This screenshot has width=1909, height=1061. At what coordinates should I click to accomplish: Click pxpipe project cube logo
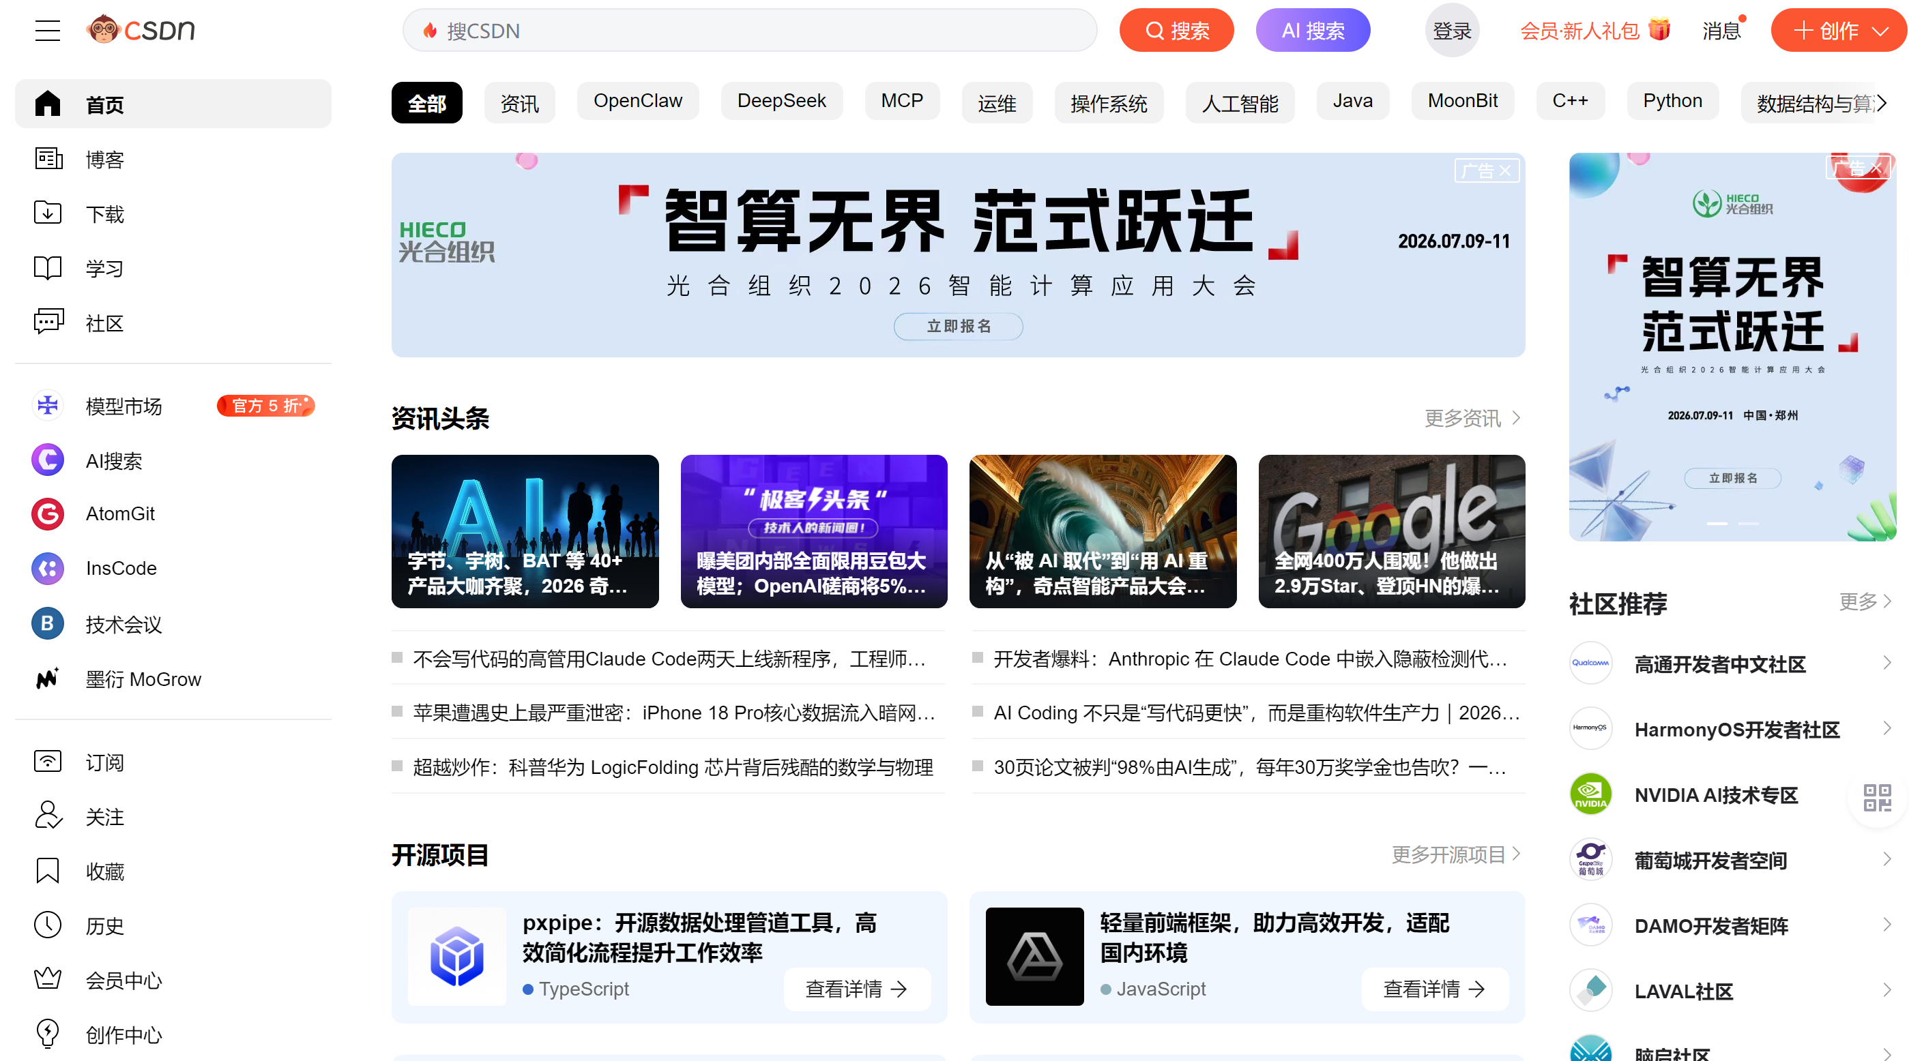coord(457,956)
